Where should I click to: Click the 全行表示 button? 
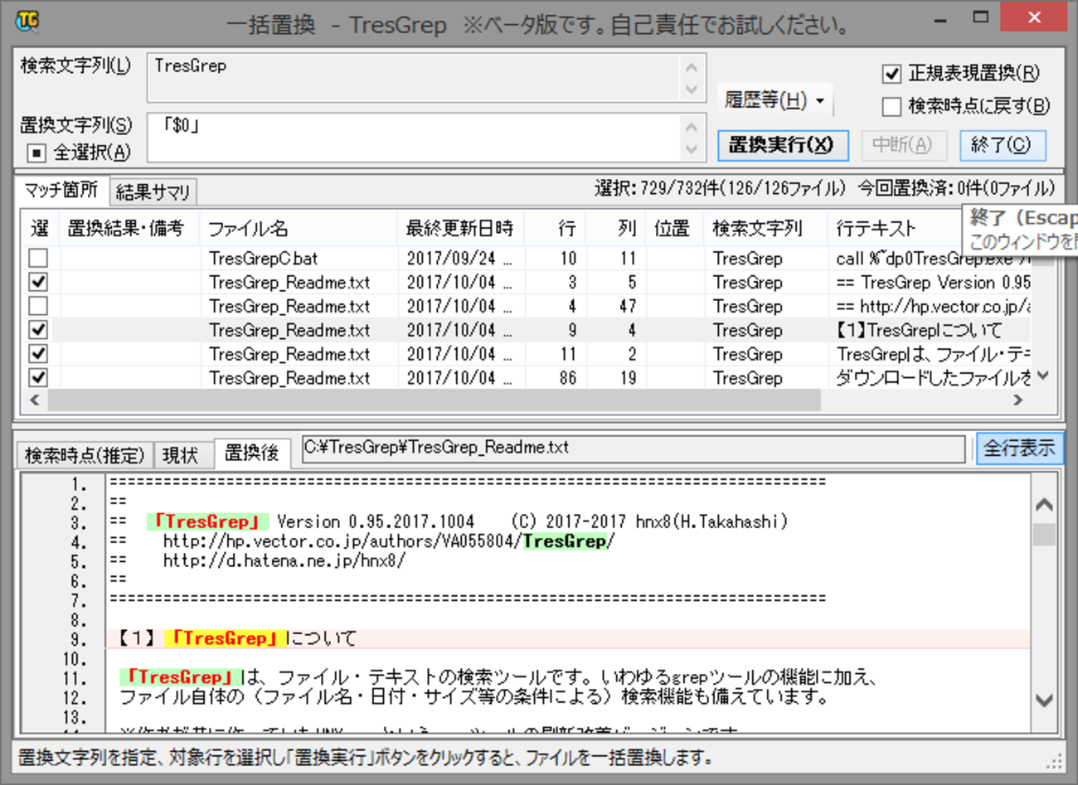point(1019,448)
